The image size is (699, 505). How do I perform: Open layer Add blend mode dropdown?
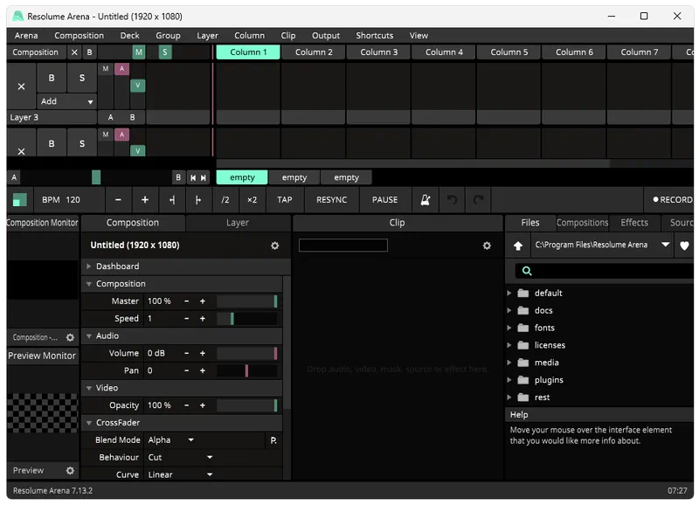pos(67,101)
